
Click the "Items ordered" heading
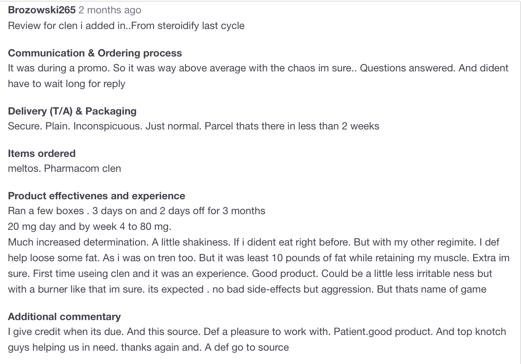point(42,153)
